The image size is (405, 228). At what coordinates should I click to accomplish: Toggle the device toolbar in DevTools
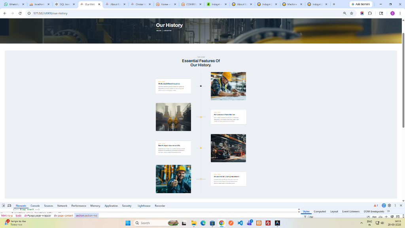point(9,205)
